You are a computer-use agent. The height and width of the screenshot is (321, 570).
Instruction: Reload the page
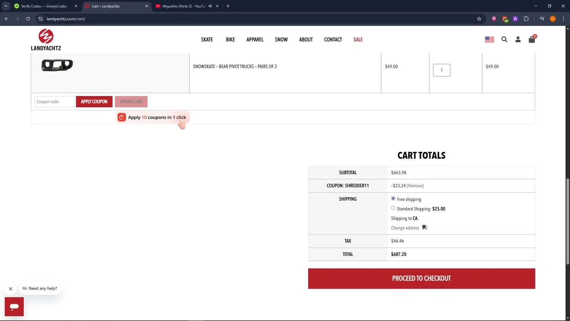pos(28,19)
